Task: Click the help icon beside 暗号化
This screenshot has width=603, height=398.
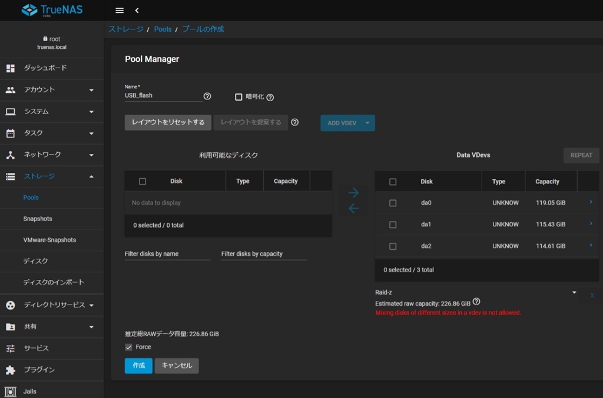Action: pos(270,97)
